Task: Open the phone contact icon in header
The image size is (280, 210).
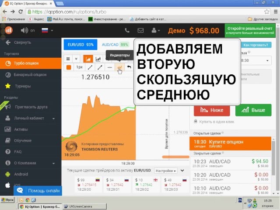Action: [x=127, y=31]
